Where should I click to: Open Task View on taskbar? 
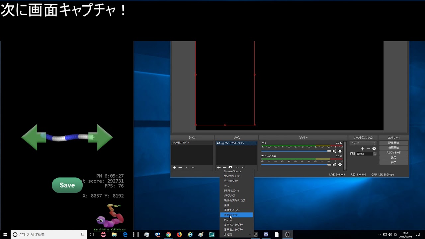[92, 234]
